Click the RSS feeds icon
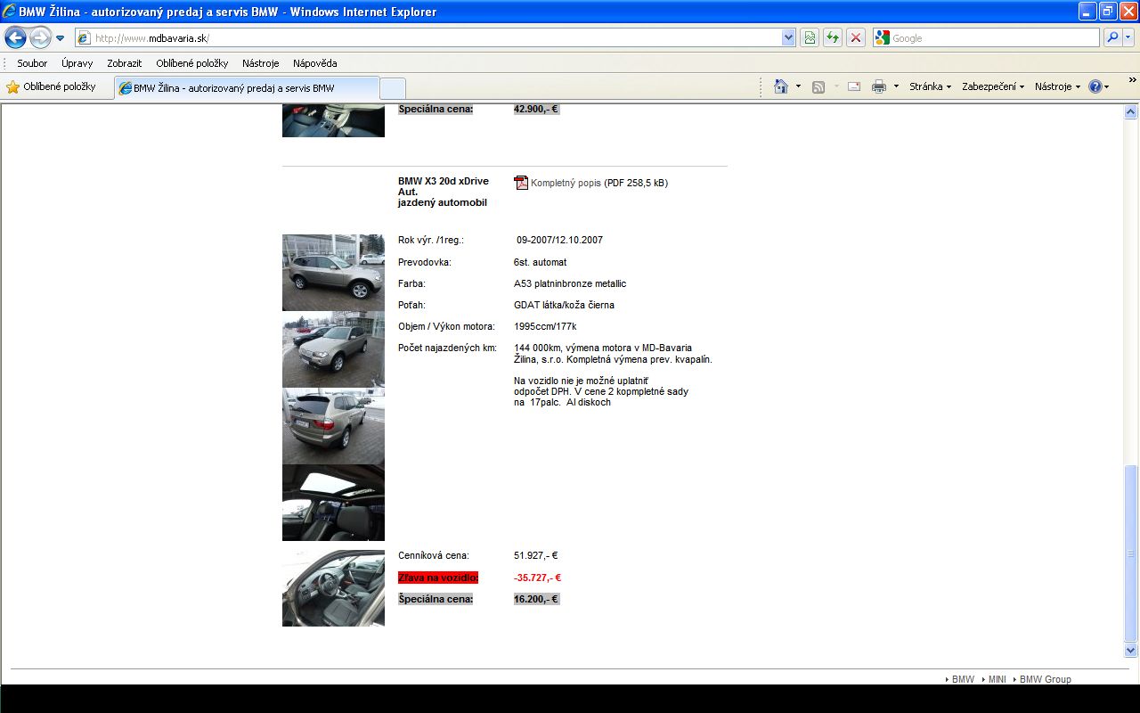Viewport: 1140px width, 713px height. tap(818, 86)
